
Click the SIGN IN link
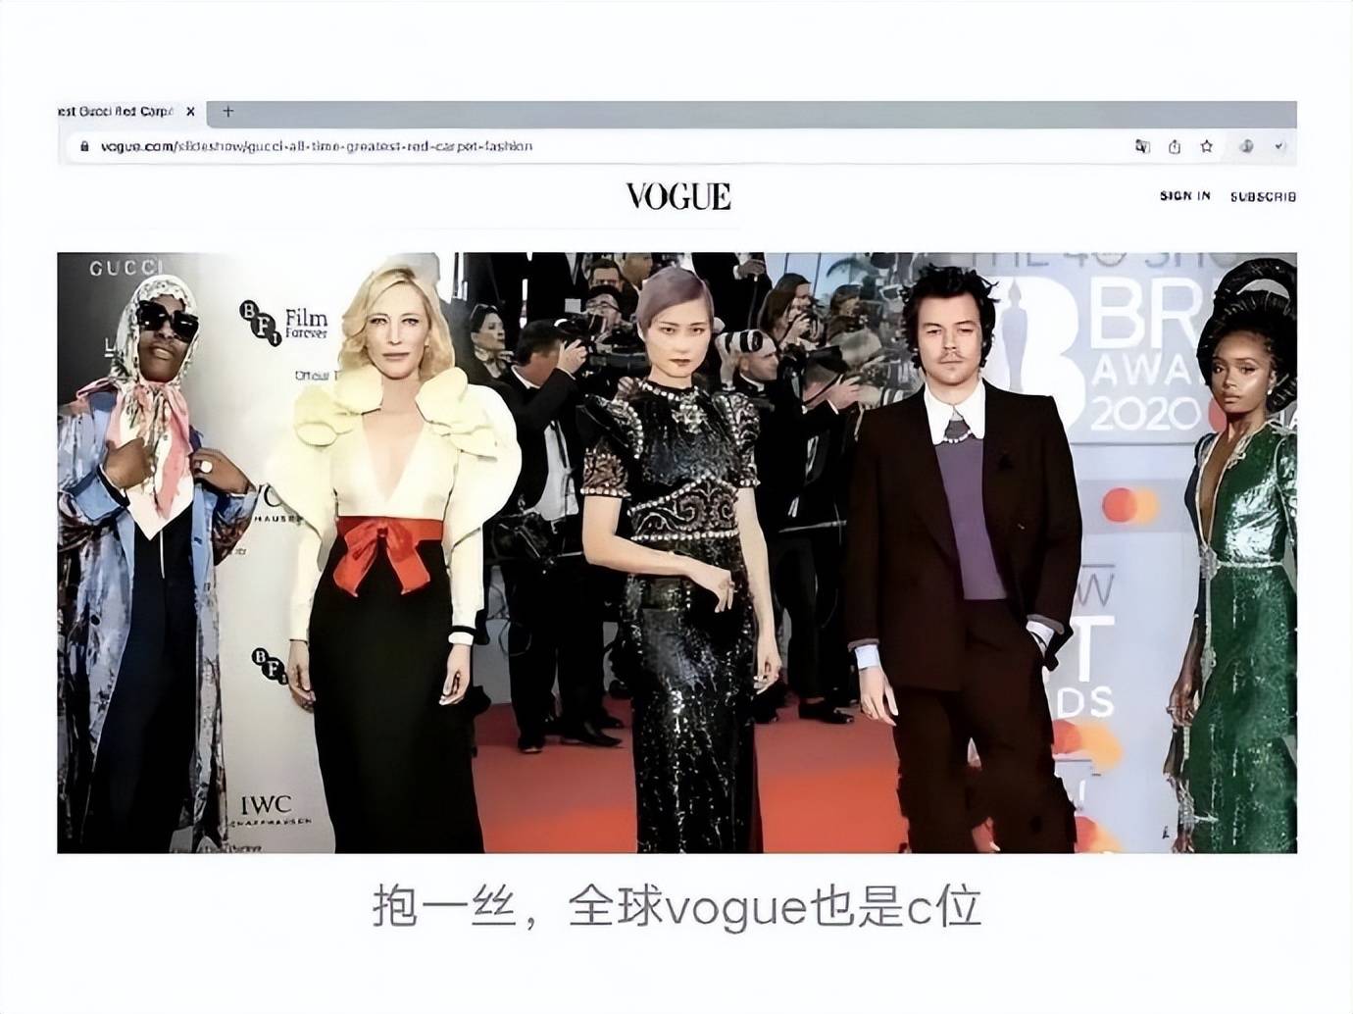point(1185,196)
